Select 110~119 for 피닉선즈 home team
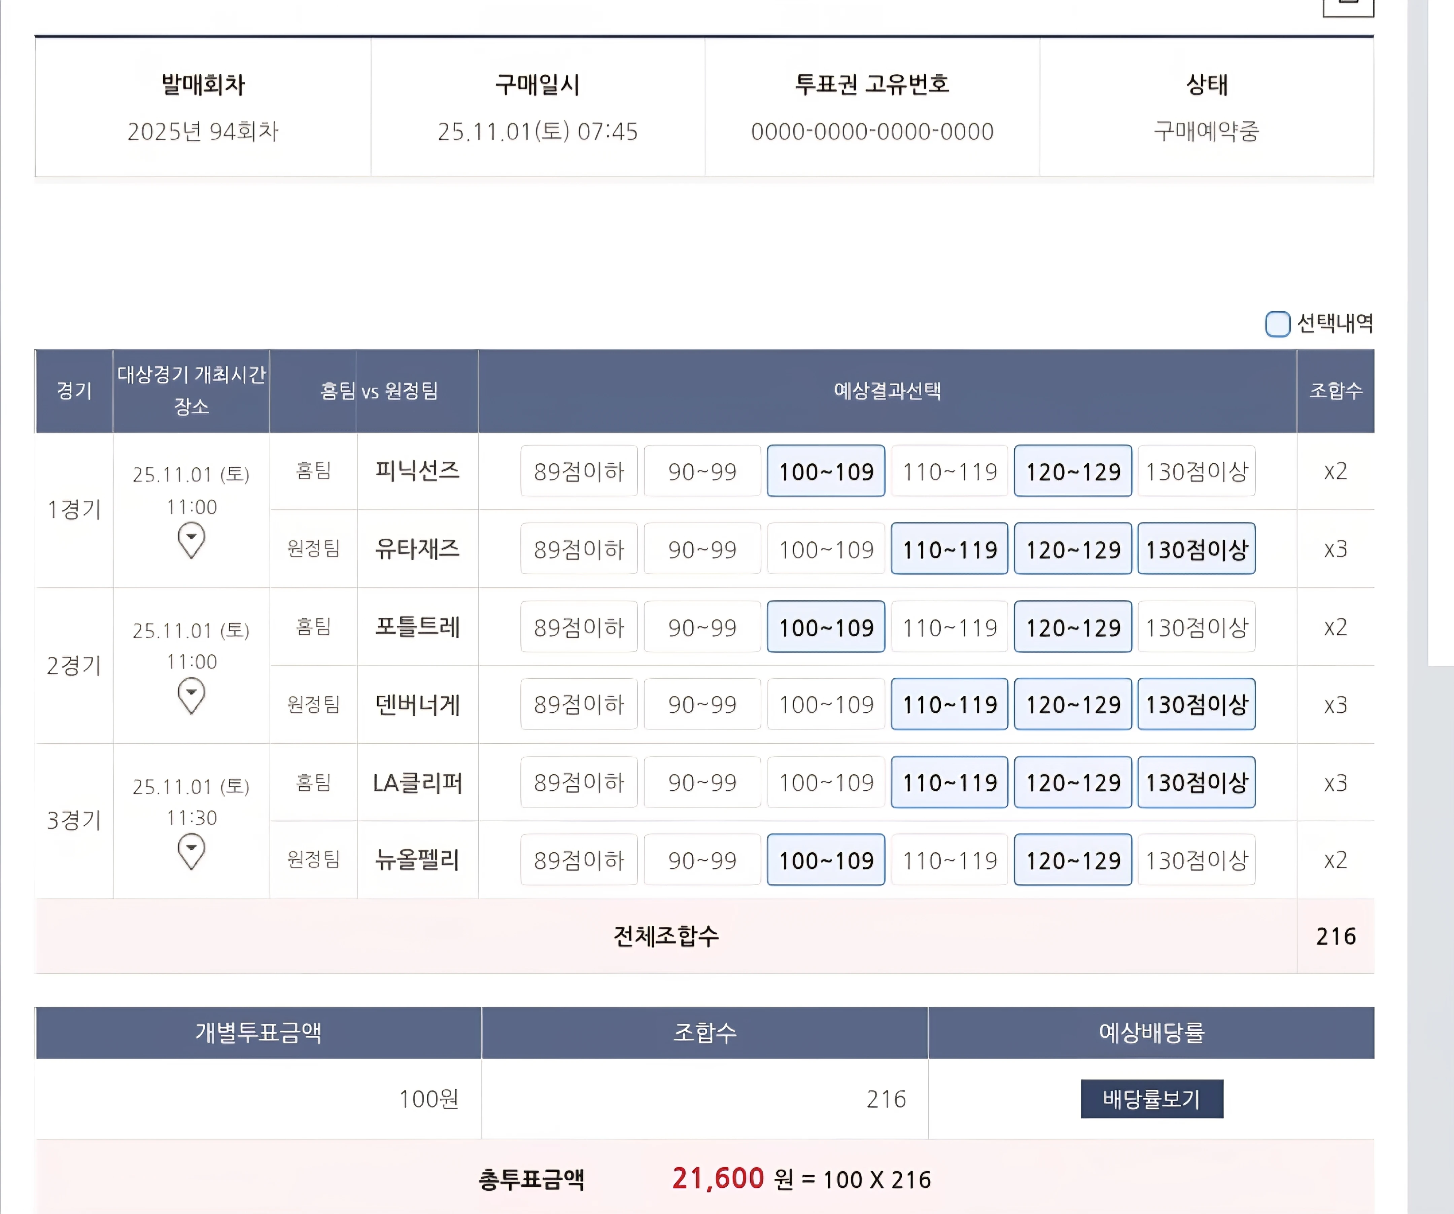Screen dimensions: 1454x1214 tap(948, 471)
